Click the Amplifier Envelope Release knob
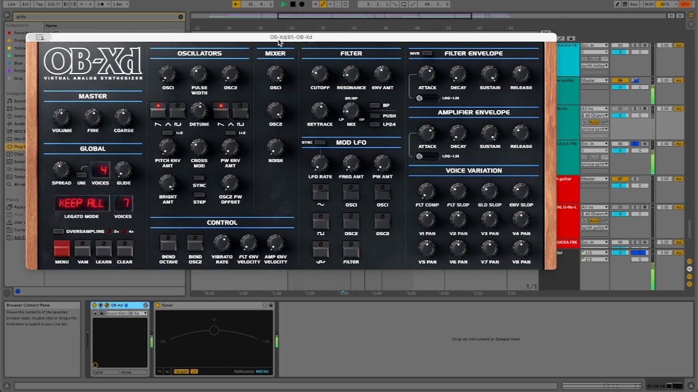Viewport: 698px width, 392px height. (x=521, y=133)
